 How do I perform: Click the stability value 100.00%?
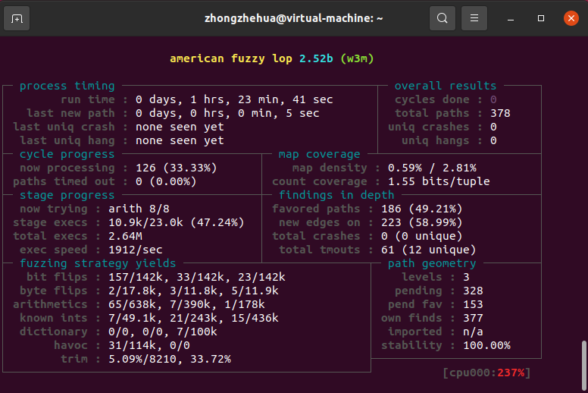click(486, 345)
